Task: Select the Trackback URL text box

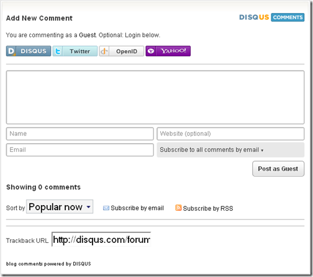Action: coord(101,240)
